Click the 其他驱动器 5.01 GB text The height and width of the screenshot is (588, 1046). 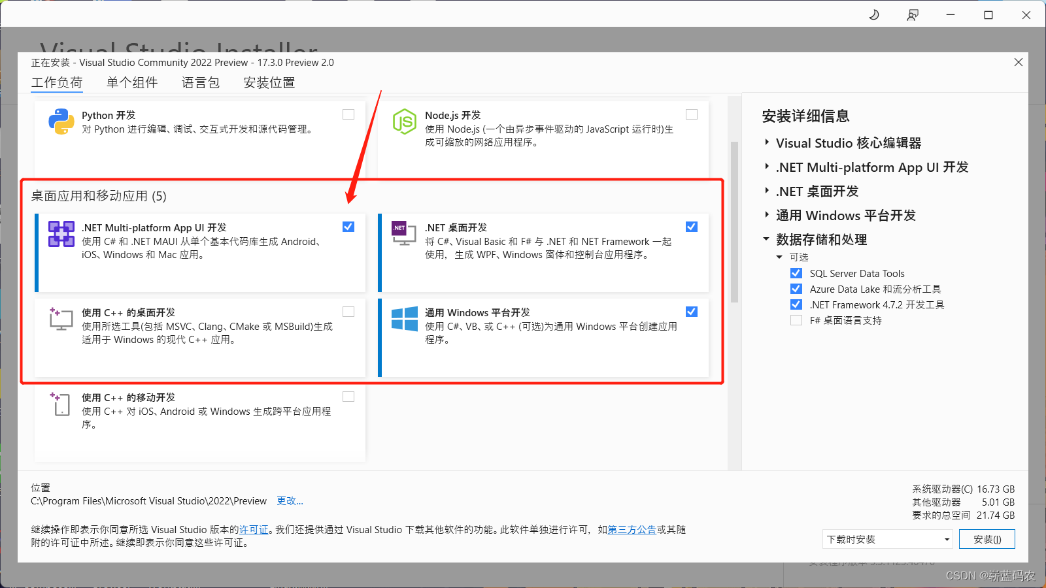[x=964, y=502]
